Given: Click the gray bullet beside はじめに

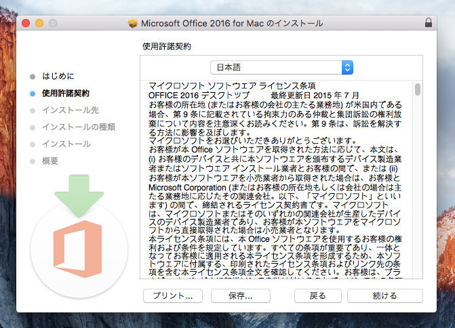Looking at the screenshot, I should point(33,77).
